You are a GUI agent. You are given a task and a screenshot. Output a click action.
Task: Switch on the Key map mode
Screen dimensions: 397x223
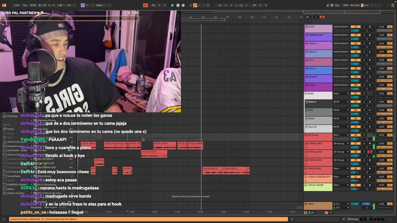pos(338,5)
